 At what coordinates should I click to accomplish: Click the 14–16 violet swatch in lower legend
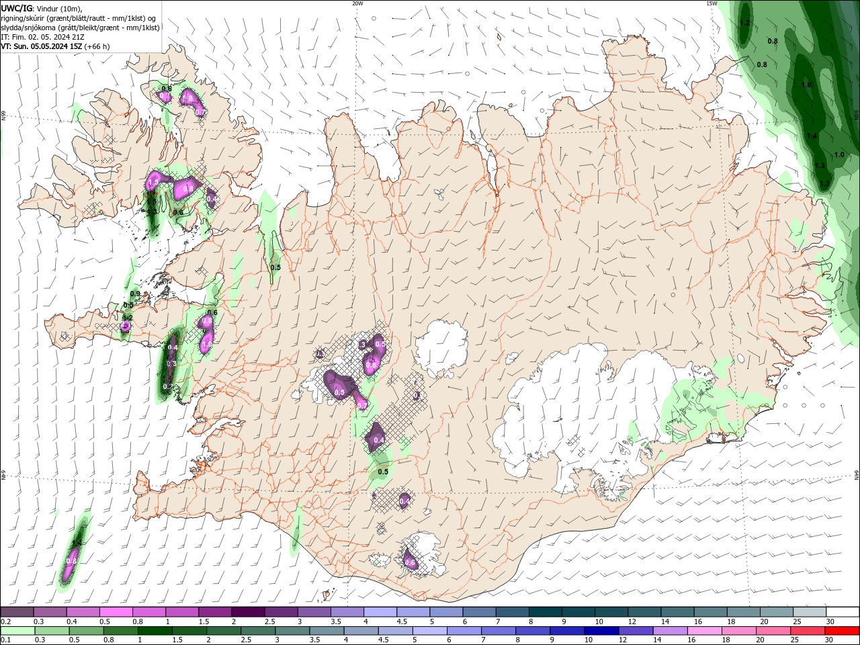click(x=669, y=631)
